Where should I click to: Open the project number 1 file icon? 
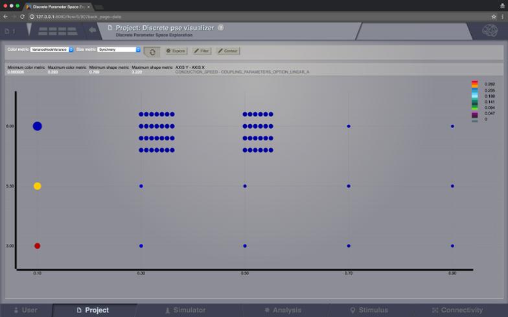point(9,30)
